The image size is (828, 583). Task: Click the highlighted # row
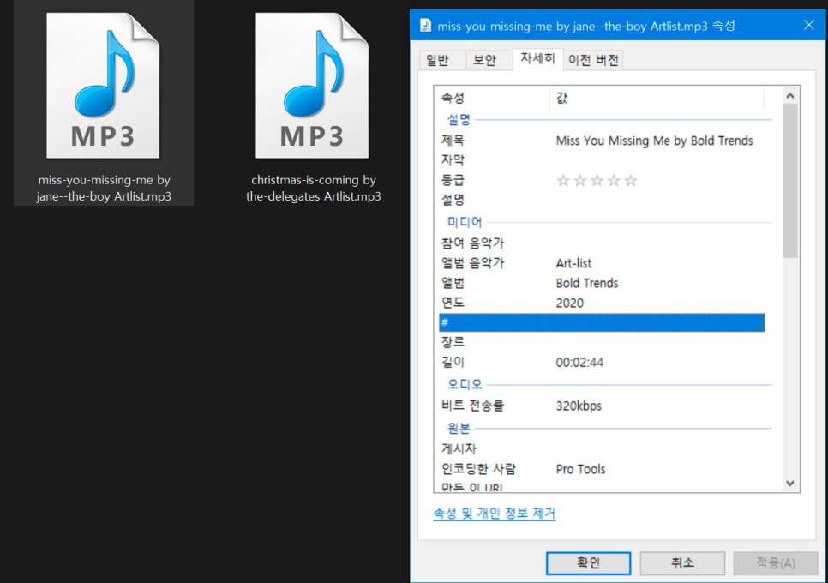(600, 322)
